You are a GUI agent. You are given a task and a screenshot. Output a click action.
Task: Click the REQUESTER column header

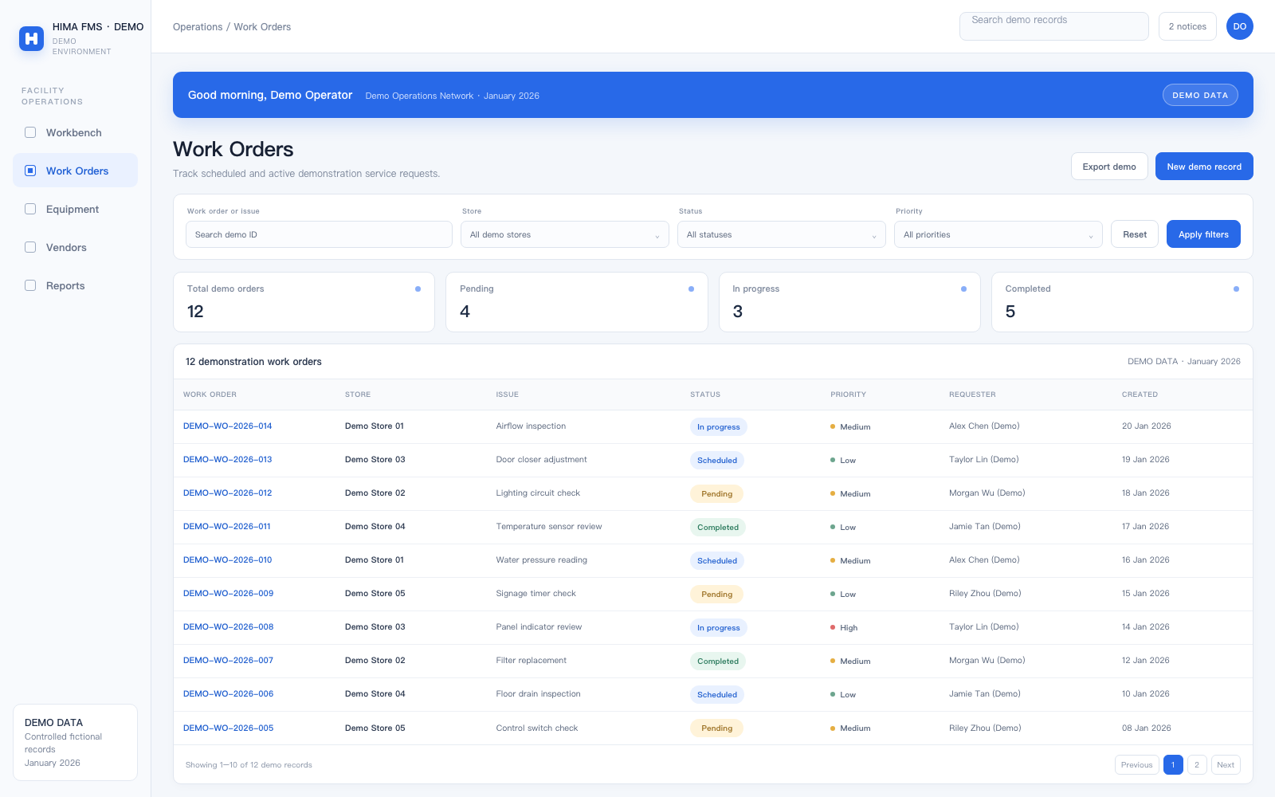(972, 395)
